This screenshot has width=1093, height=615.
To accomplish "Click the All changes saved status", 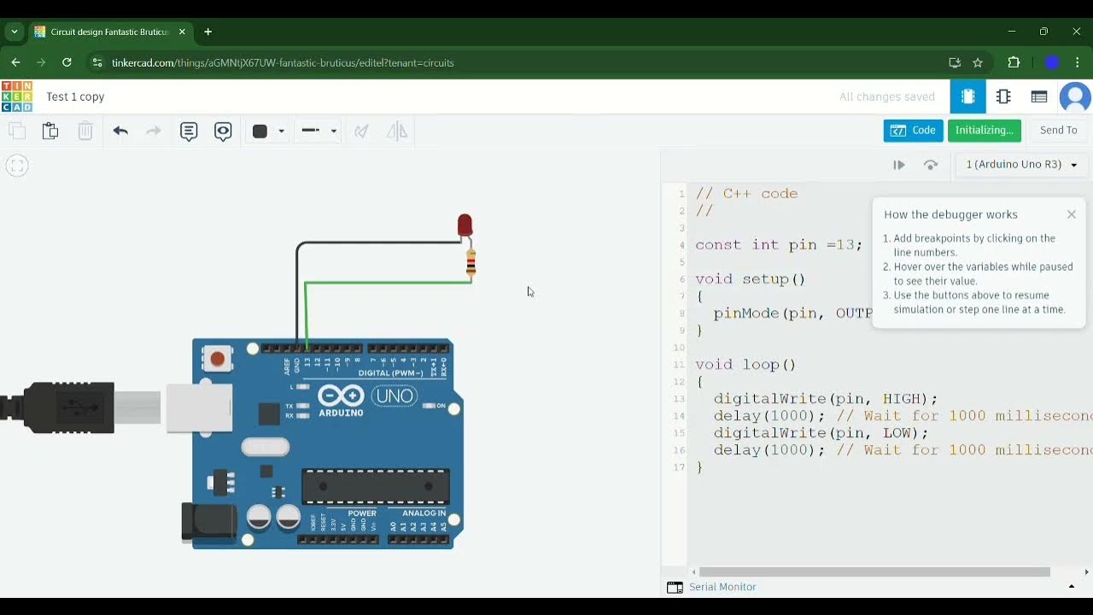I will point(886,97).
